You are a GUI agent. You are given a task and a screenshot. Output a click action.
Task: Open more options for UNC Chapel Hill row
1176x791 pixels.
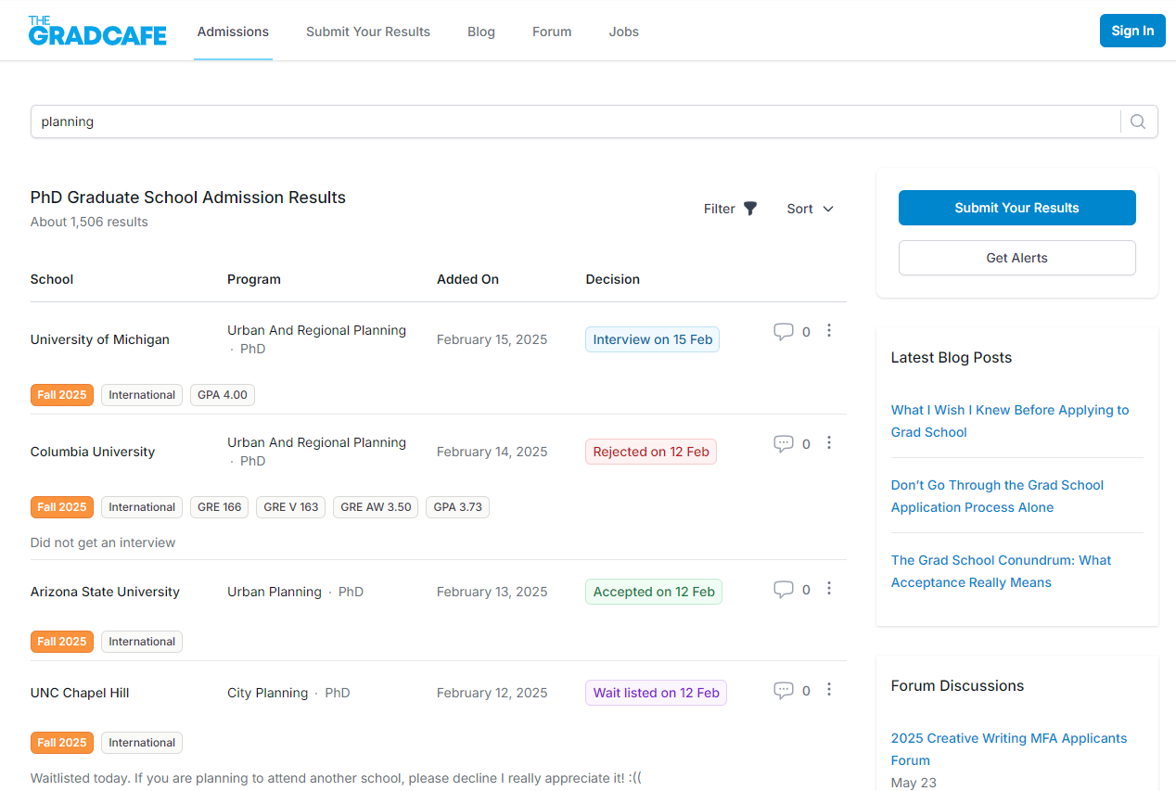829,689
